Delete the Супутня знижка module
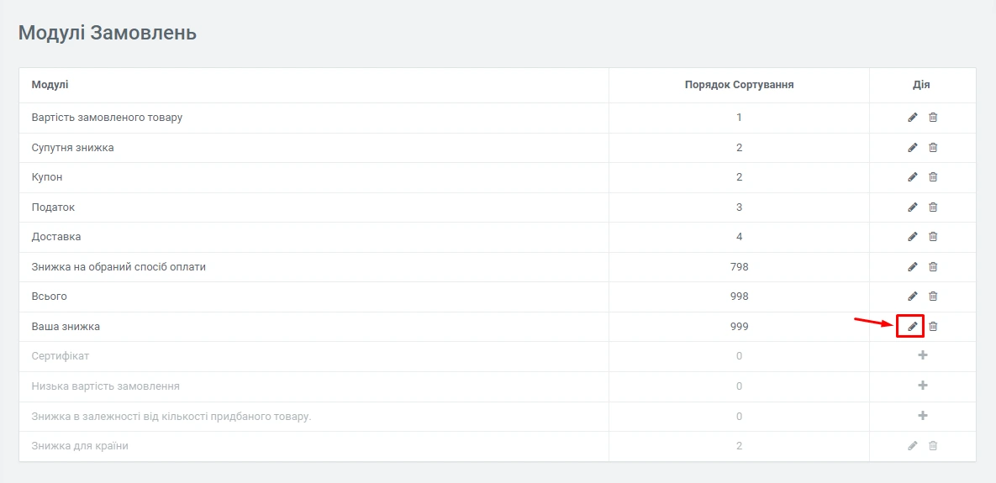Viewport: 996px width, 483px height. [x=933, y=148]
